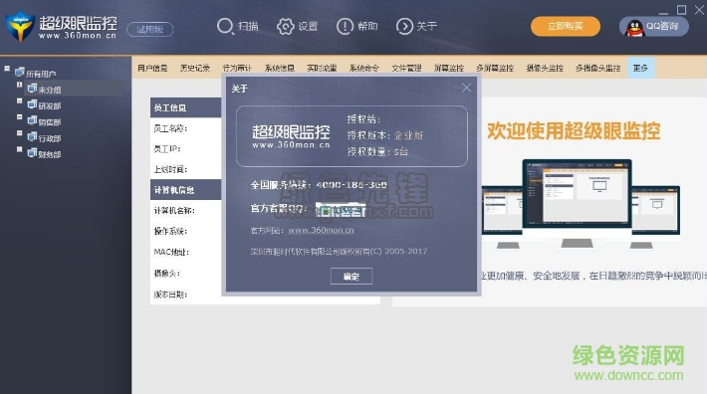Click the 版本日期 field label
The image size is (707, 394).
[170, 295]
